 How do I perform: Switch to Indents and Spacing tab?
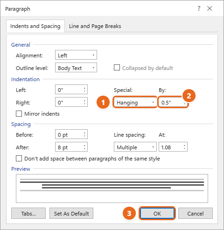pyautogui.click(x=35, y=26)
